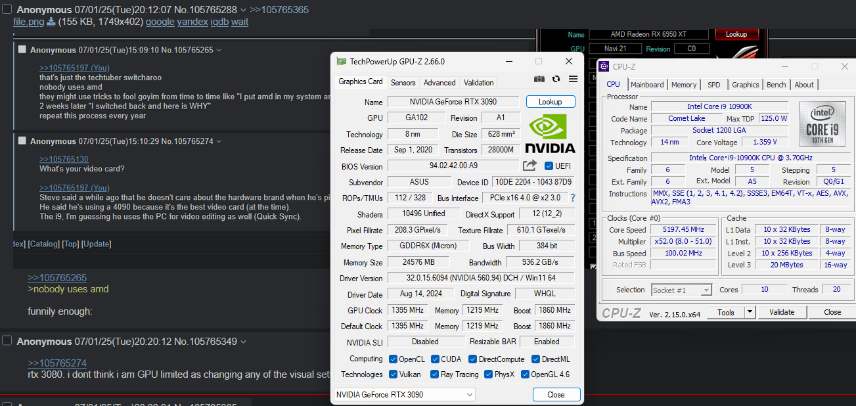Toggle the DirectCompute checkbox

[473, 359]
